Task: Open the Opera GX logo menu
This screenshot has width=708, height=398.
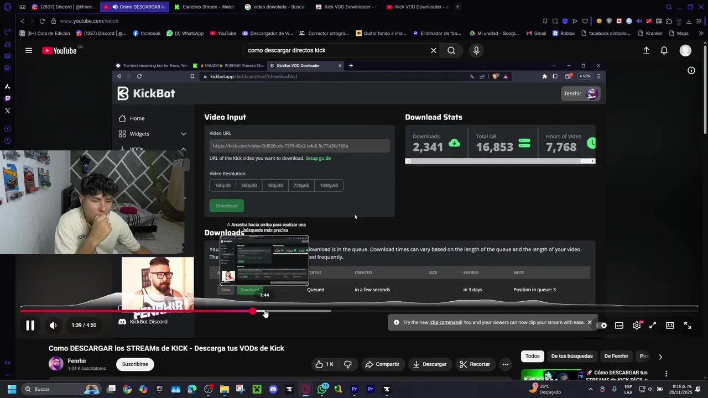Action: point(7,7)
